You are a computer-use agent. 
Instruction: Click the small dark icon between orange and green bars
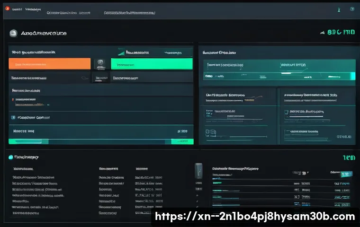point(100,63)
